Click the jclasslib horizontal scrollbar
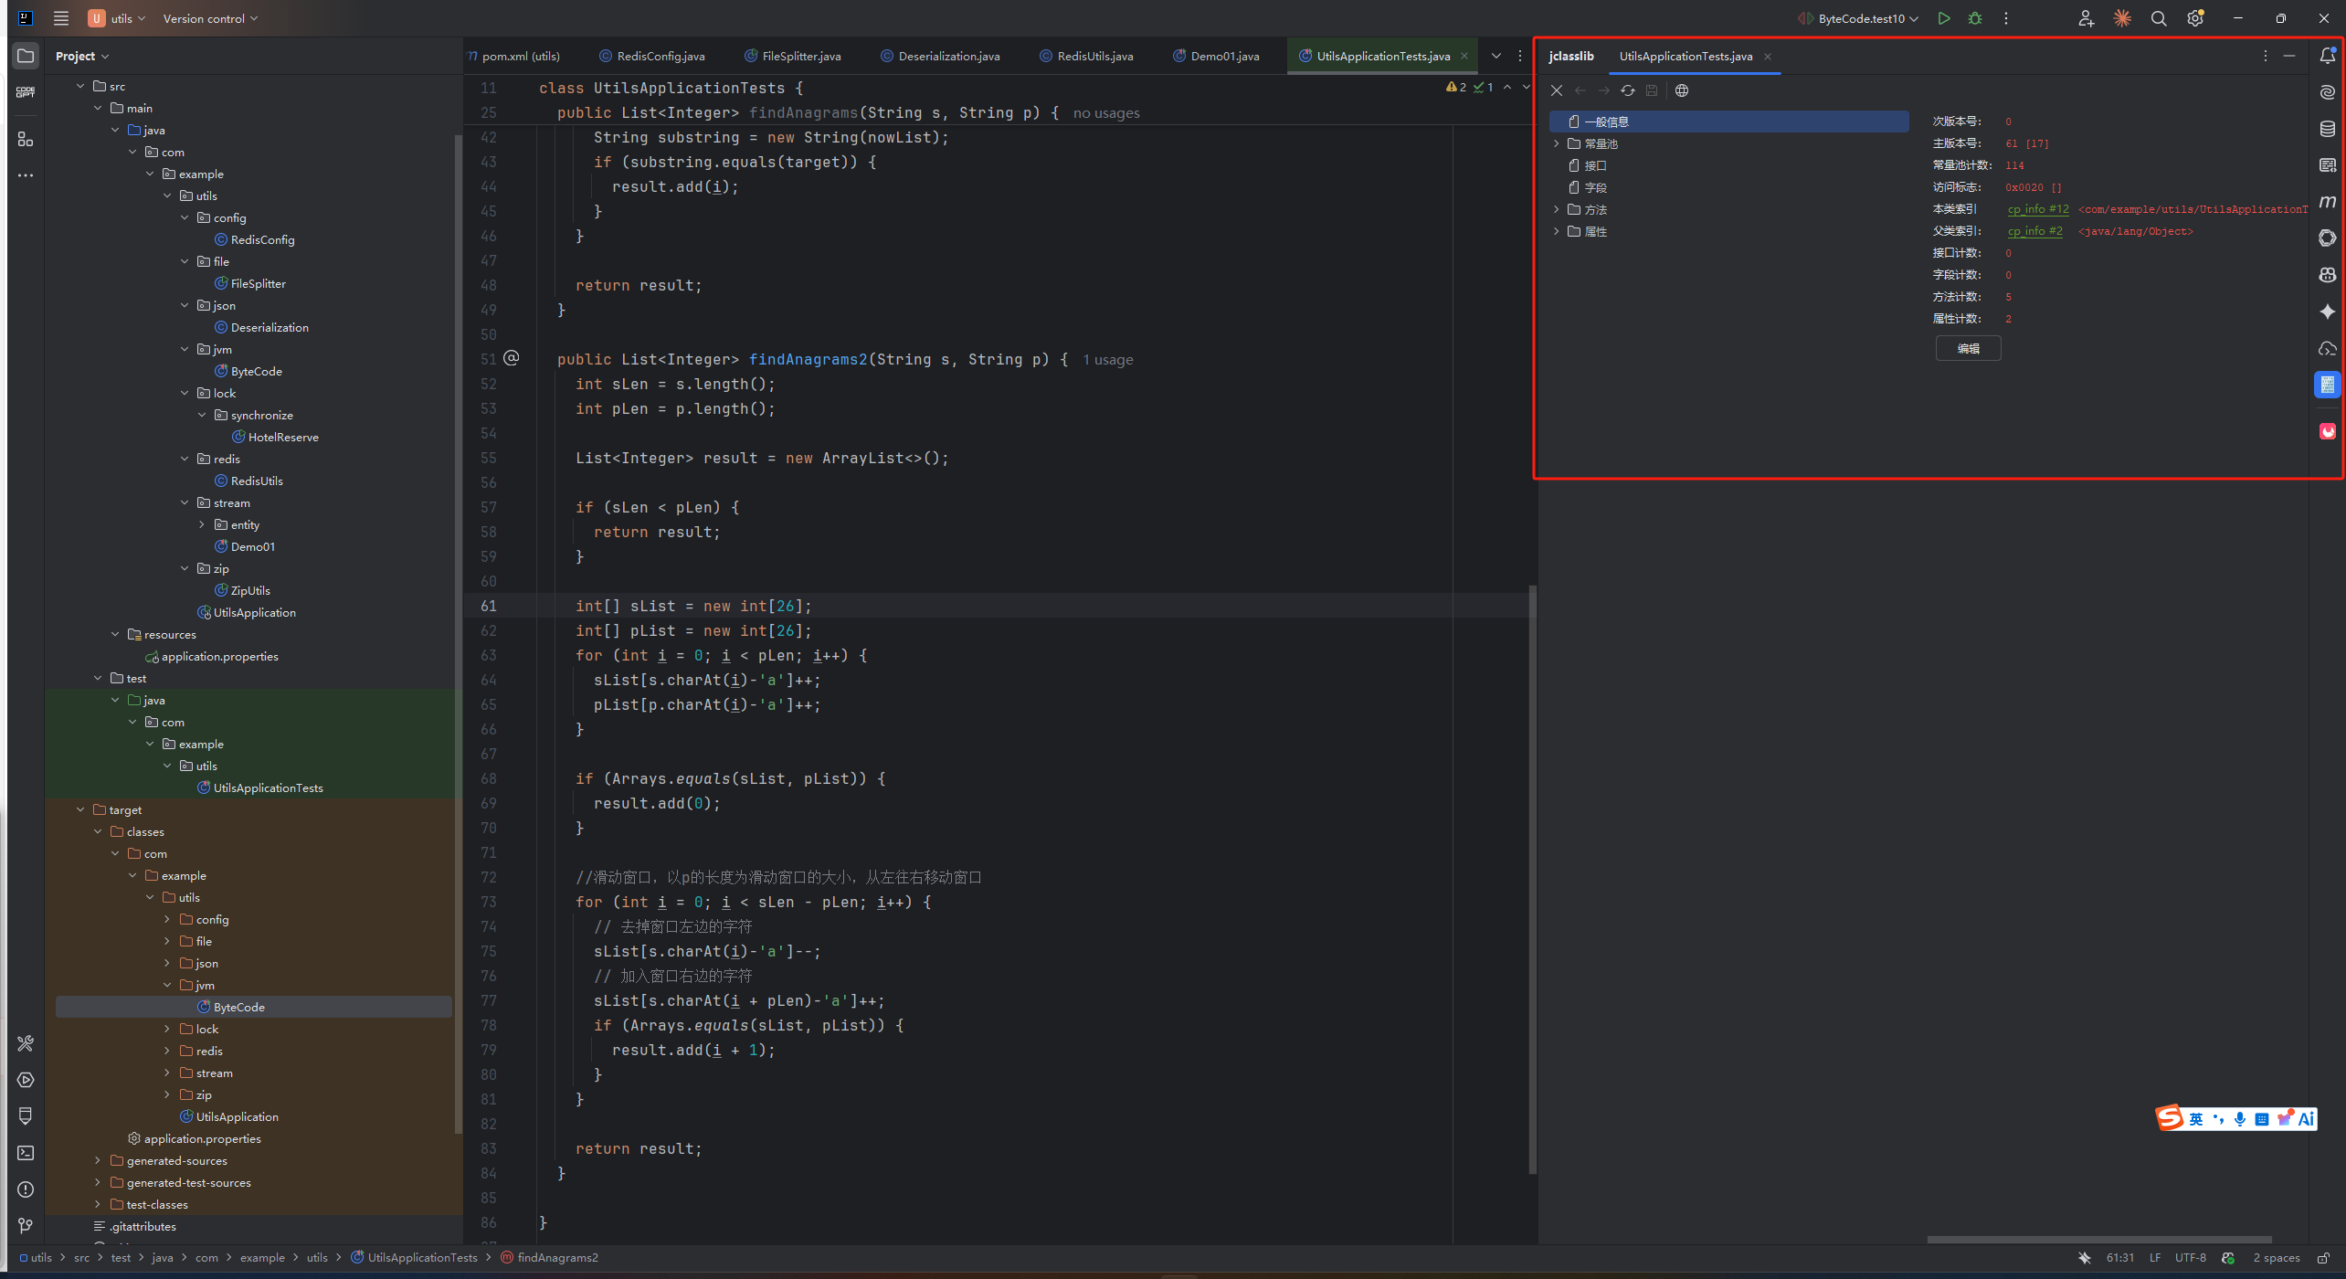This screenshot has height=1279, width=2346. pyautogui.click(x=2099, y=1239)
